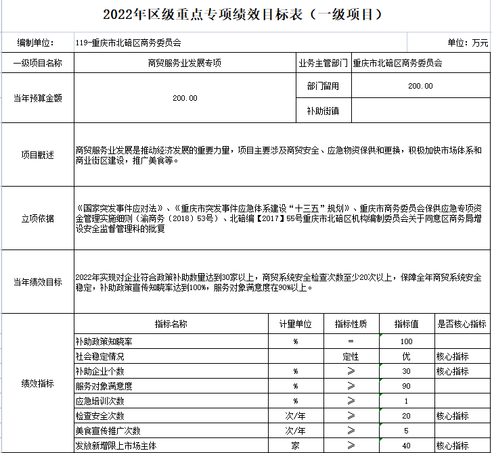Click the 当年预算金额 value 200.00

pos(185,98)
